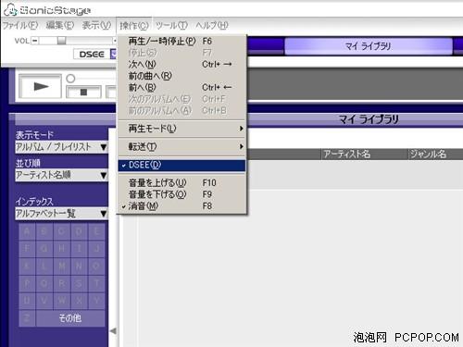463x347 pixels.
Task: Click the マイ ライブラリ tab button
Action: (369, 46)
